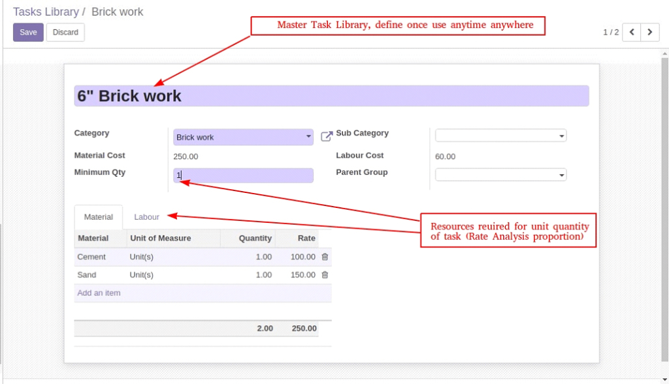The width and height of the screenshot is (669, 384).
Task: Click the Minimum Qty input field
Action: coord(242,175)
